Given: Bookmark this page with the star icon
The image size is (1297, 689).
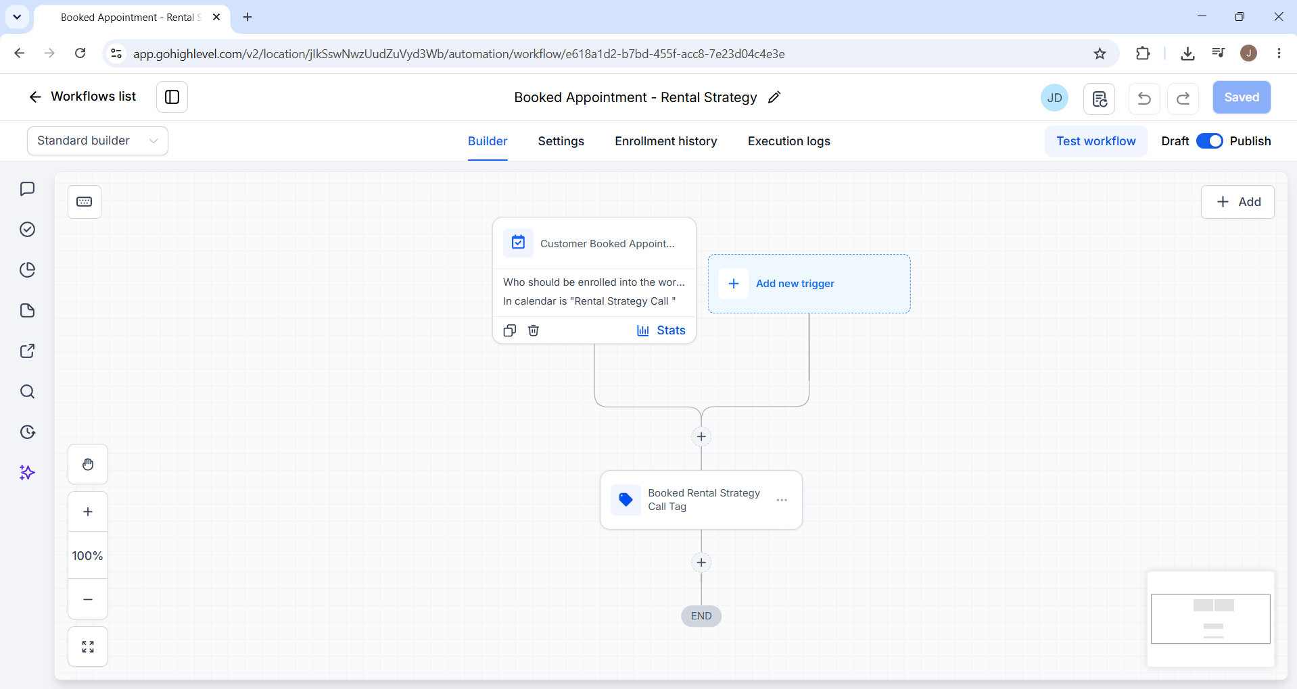Looking at the screenshot, I should click(x=1100, y=53).
